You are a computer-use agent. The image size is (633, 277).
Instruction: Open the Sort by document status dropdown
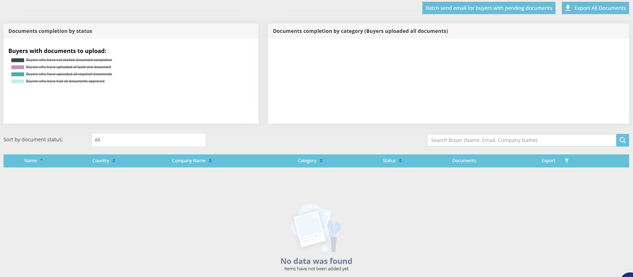(148, 140)
